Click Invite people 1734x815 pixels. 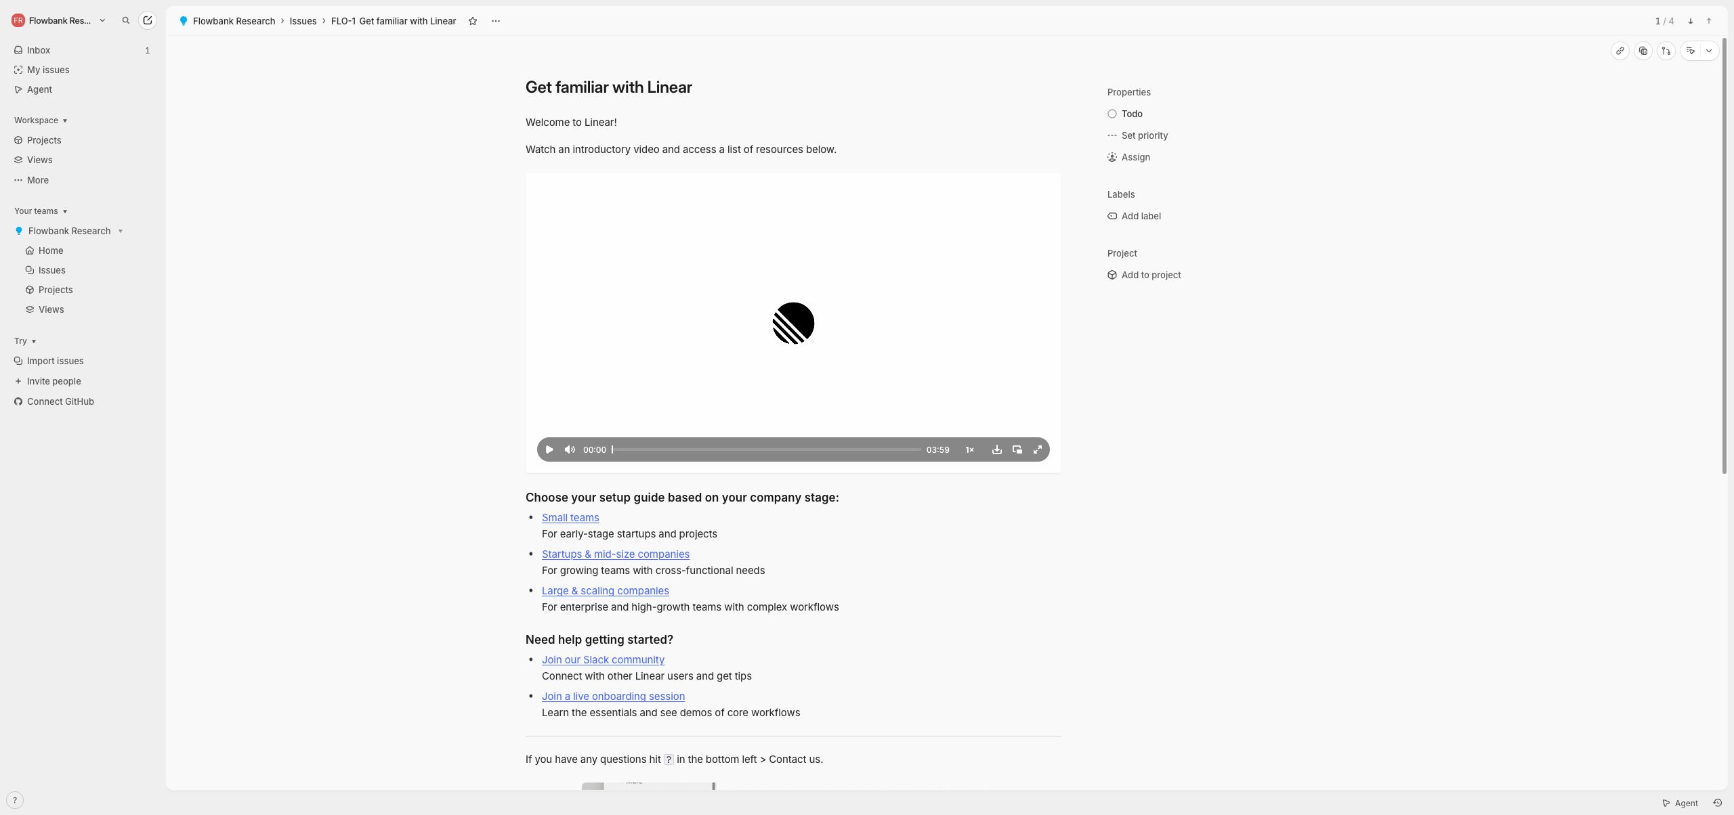pyautogui.click(x=82, y=381)
